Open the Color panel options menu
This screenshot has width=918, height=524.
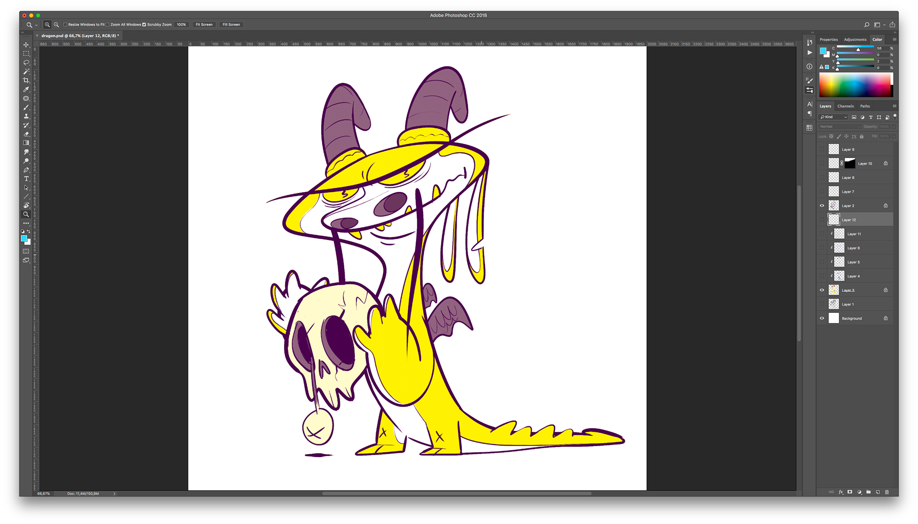(894, 40)
